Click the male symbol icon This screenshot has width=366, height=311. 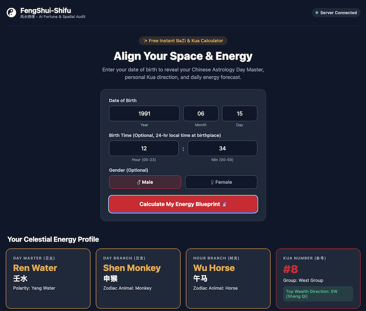139,182
